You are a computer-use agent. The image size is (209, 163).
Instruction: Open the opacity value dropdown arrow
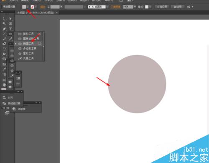[135, 7]
